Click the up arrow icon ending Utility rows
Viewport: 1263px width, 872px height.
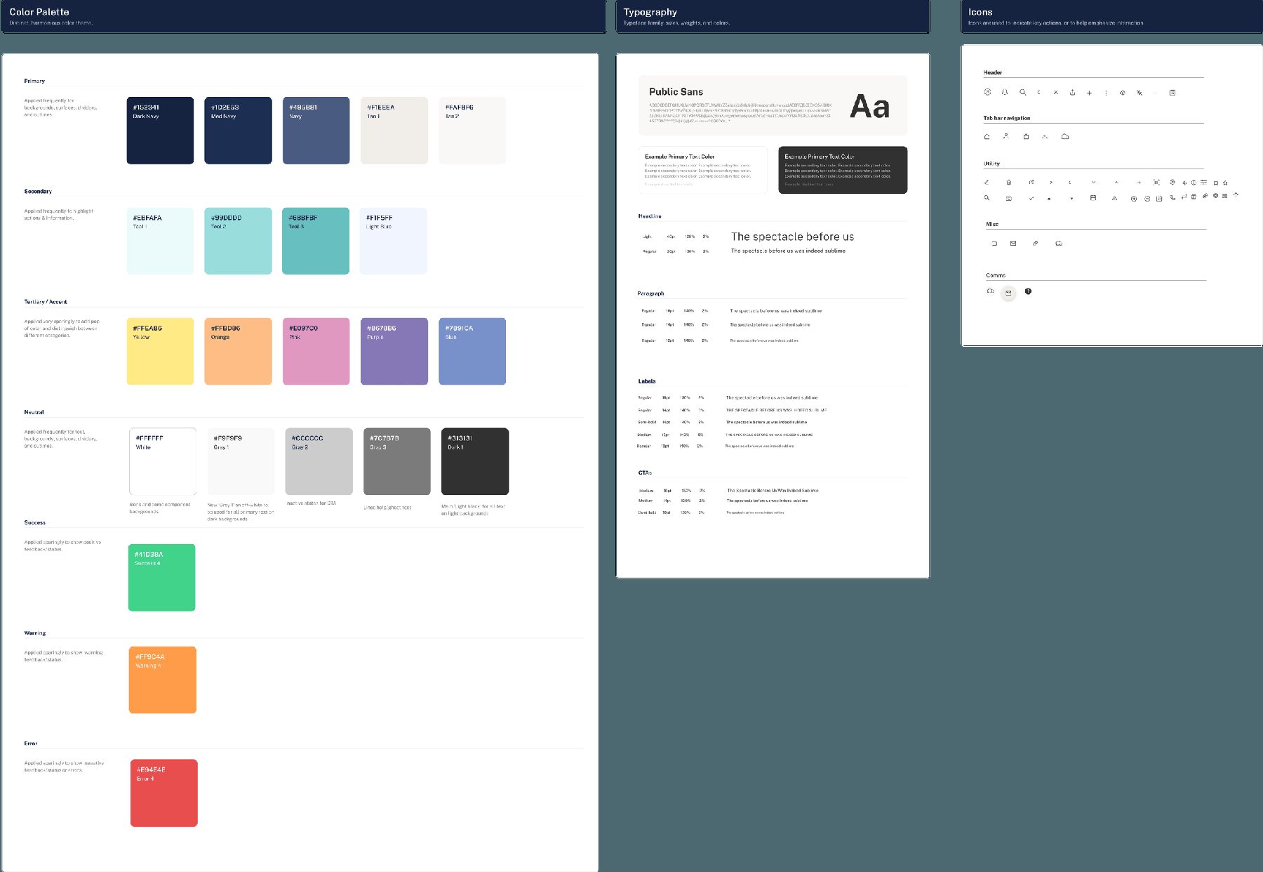pyautogui.click(x=1236, y=195)
